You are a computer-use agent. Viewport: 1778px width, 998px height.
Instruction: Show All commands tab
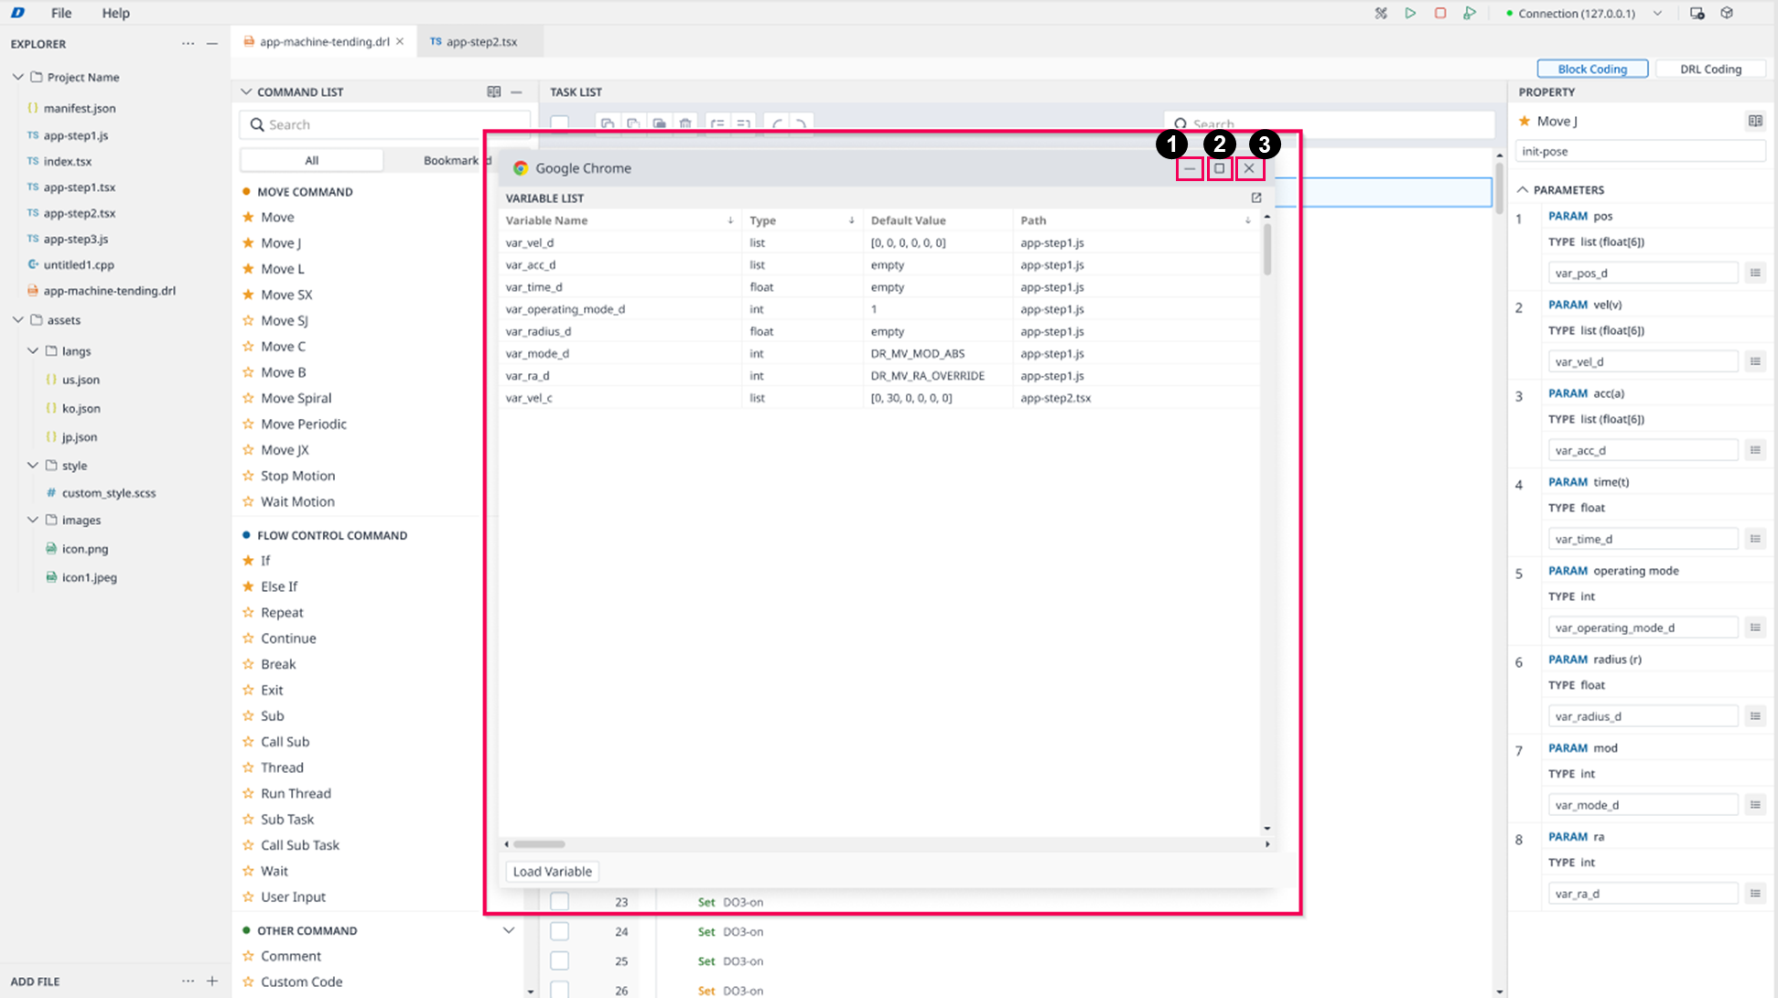tap(311, 160)
